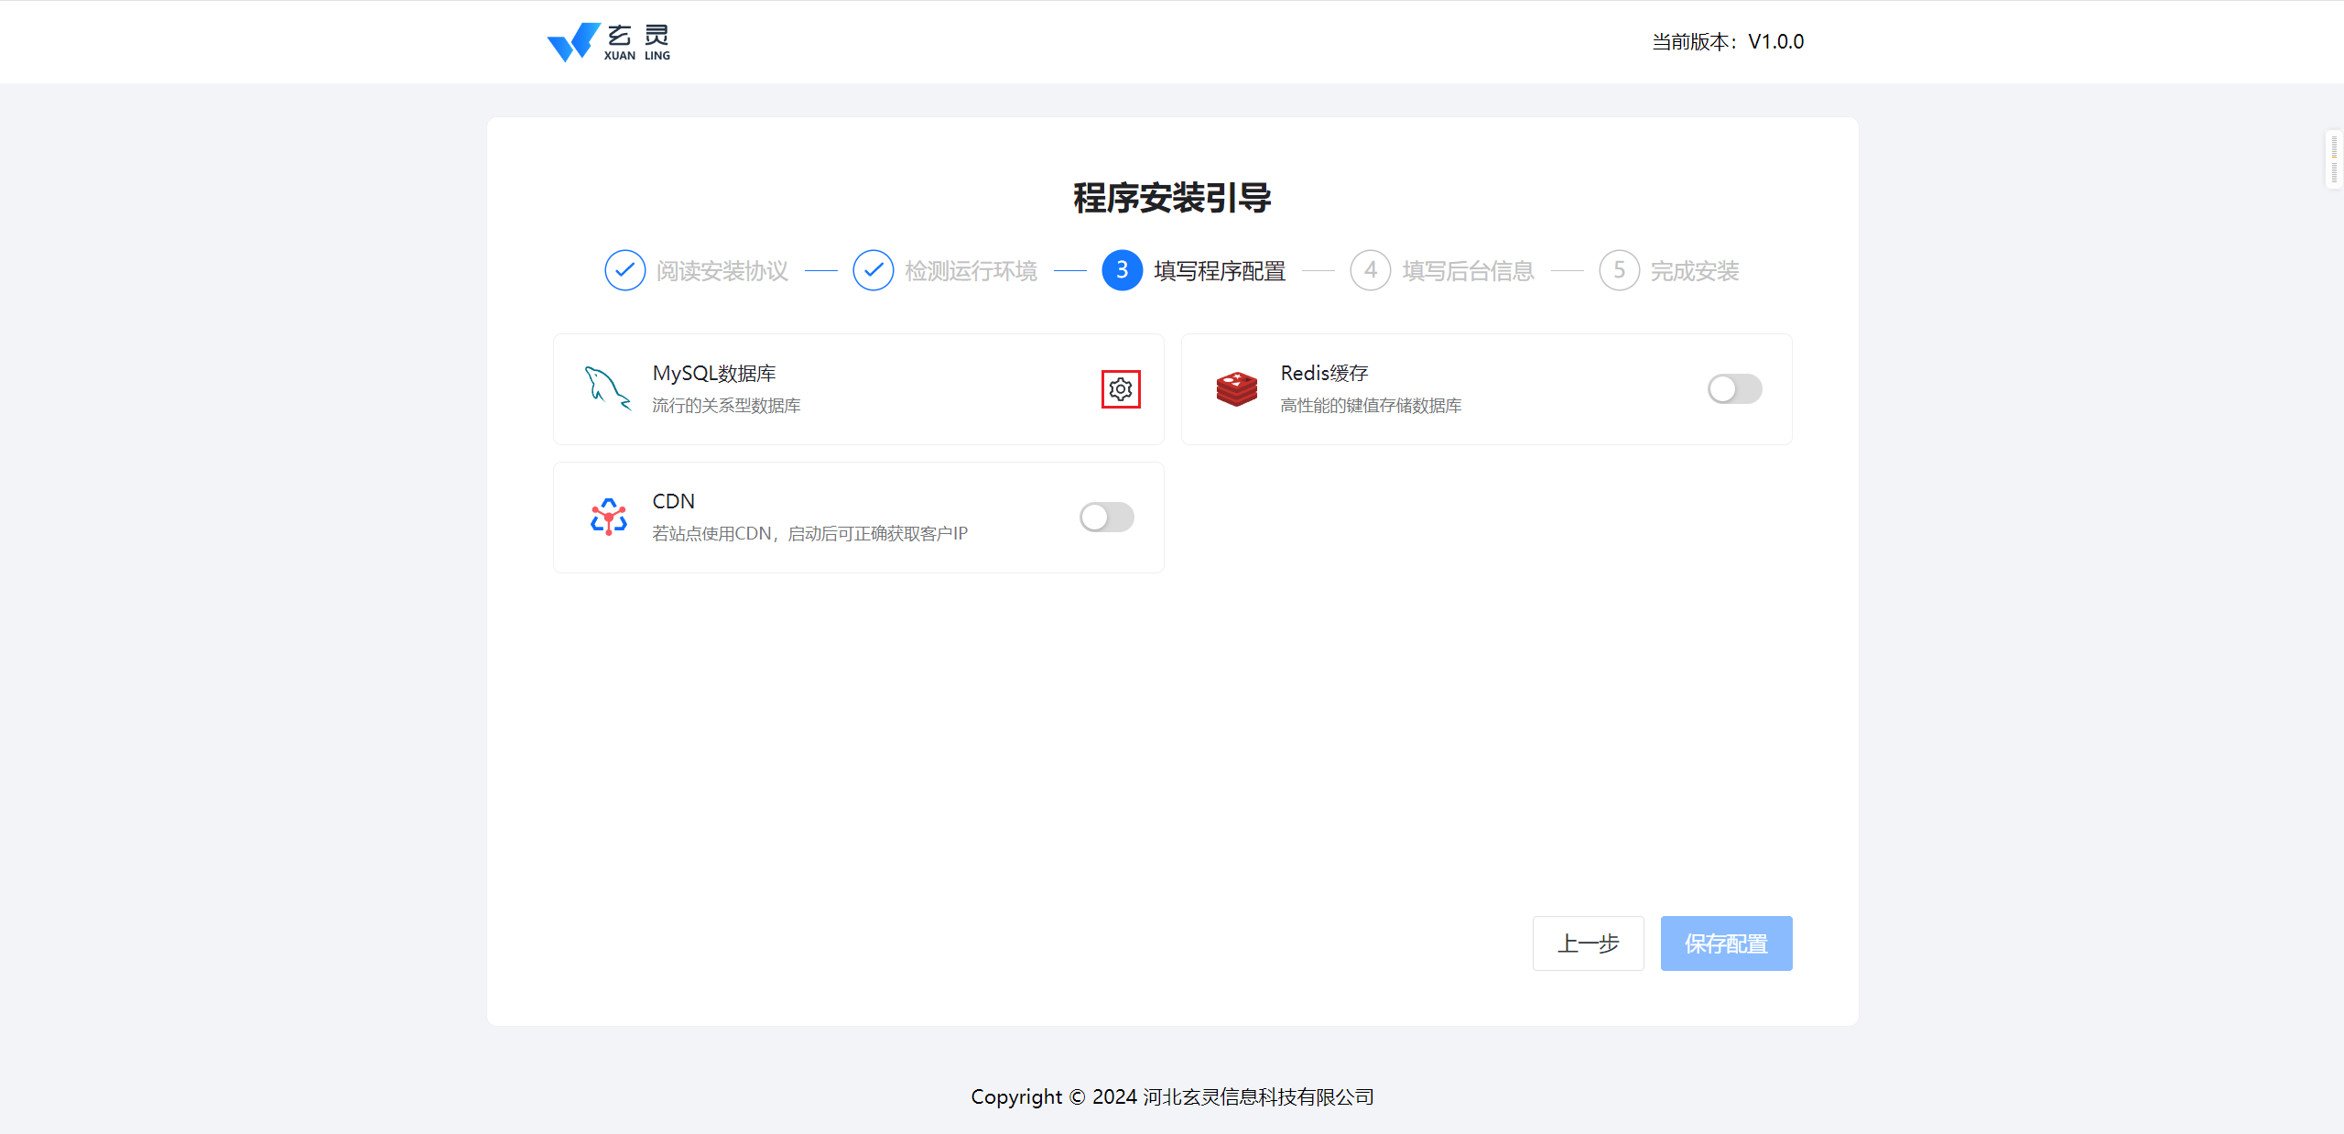Click the step 5 circle icon
This screenshot has width=2344, height=1134.
(x=1619, y=270)
